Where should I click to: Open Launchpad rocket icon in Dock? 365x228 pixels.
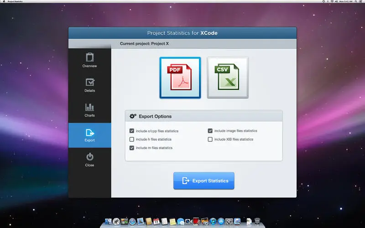pyautogui.click(x=116, y=222)
